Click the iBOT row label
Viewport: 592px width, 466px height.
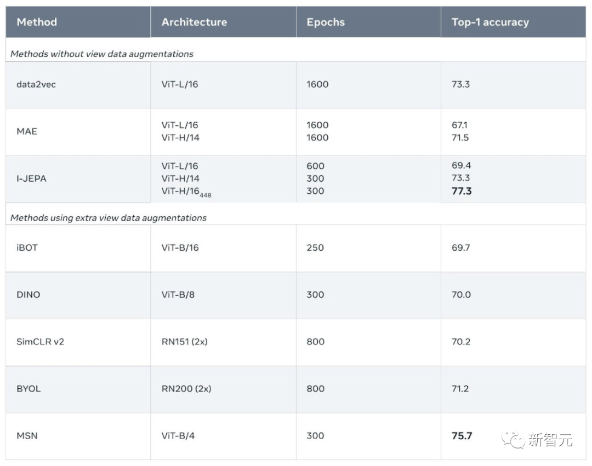(27, 248)
